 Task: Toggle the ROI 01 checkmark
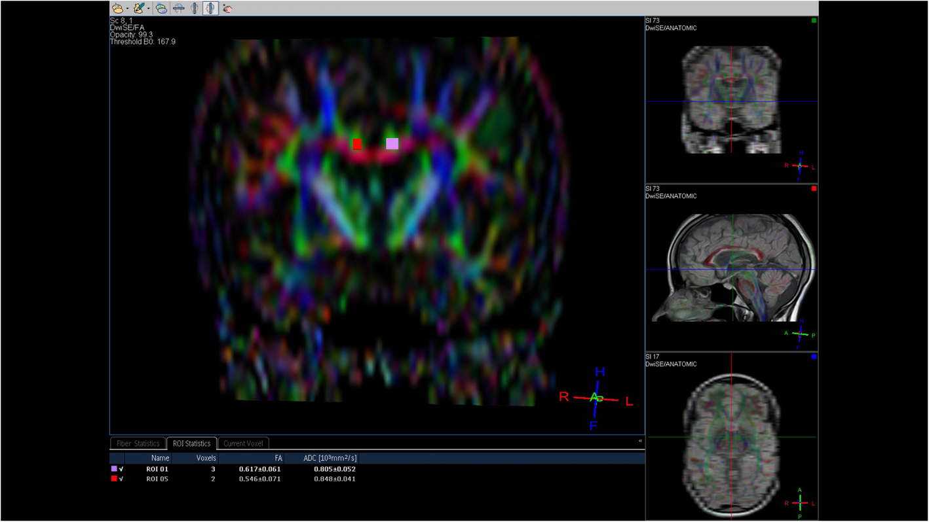[x=121, y=469]
